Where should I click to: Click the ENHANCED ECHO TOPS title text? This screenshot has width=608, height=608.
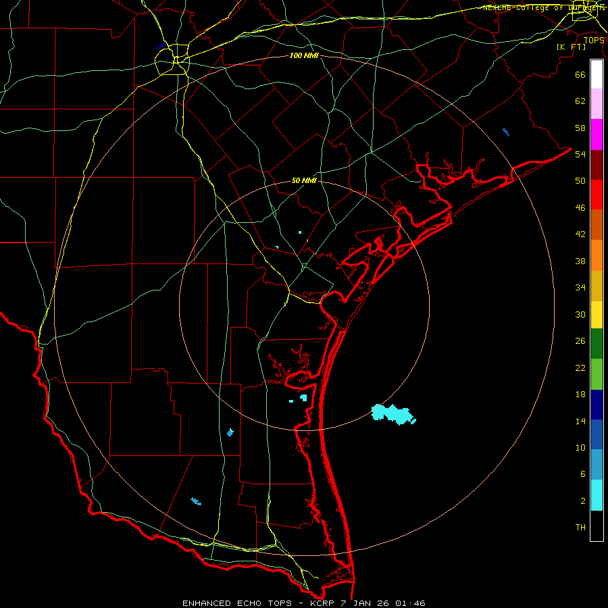click(237, 603)
